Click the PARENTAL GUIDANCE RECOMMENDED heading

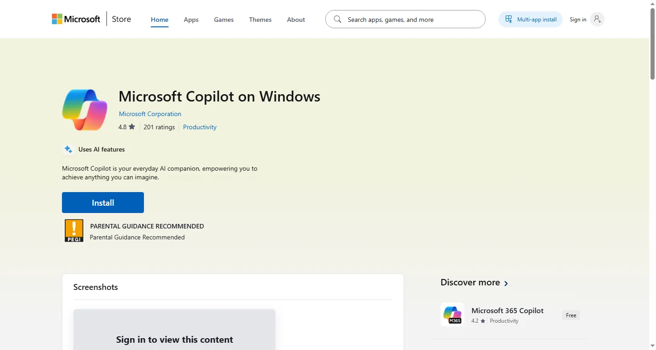pyautogui.click(x=147, y=226)
